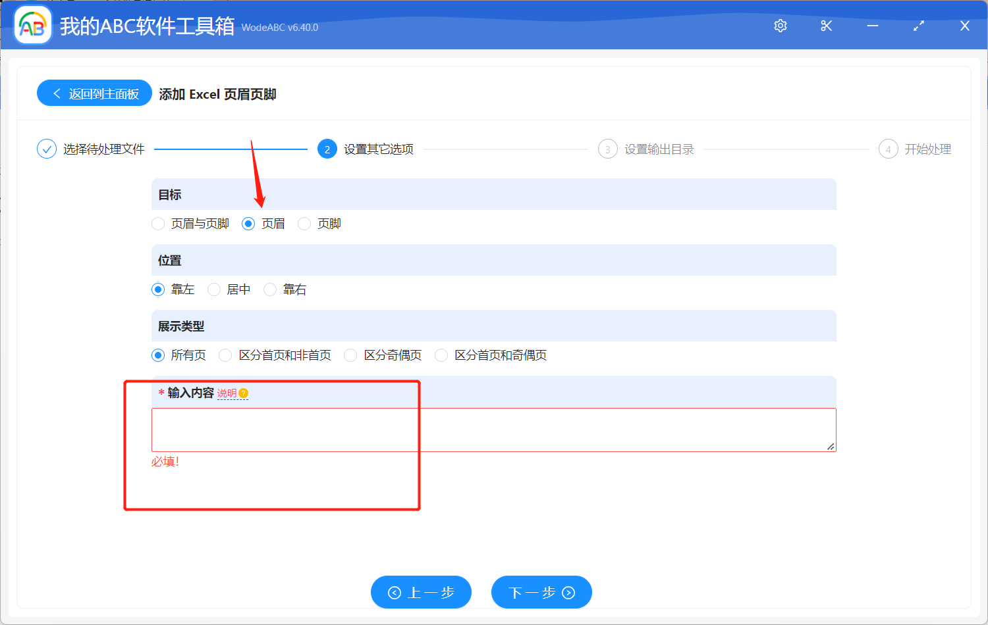This screenshot has width=988, height=625.
Task: Click the step 3 circle for 设置输出目录
Action: pos(607,149)
